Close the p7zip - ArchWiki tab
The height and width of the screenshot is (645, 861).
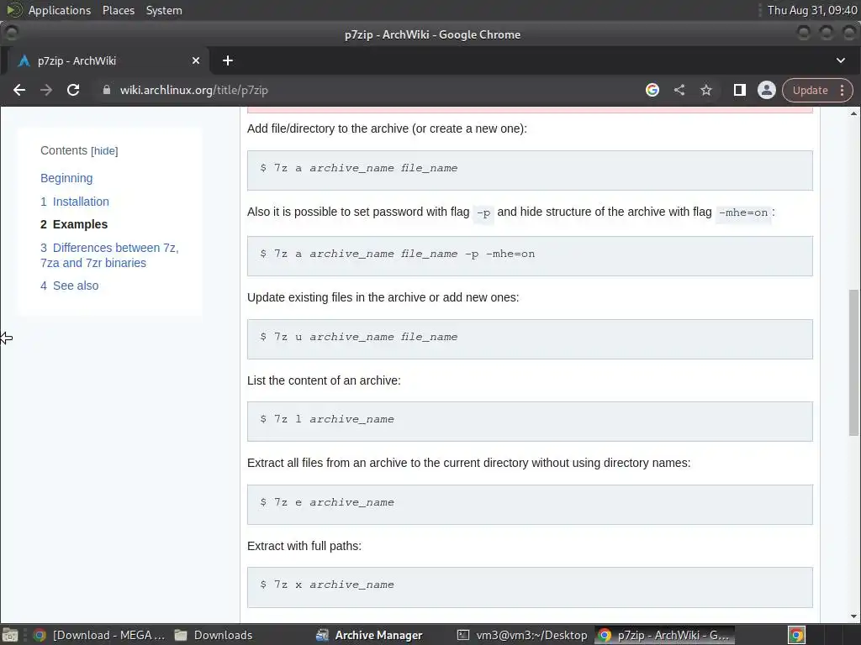tap(196, 60)
